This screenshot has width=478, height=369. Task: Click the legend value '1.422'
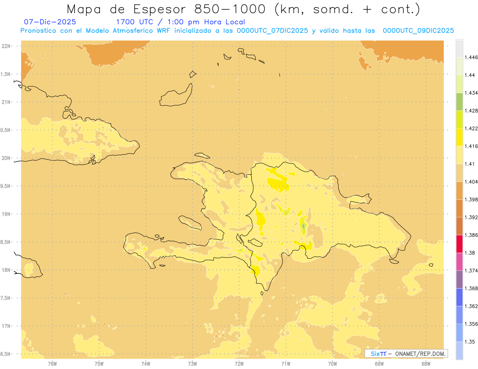click(x=471, y=128)
